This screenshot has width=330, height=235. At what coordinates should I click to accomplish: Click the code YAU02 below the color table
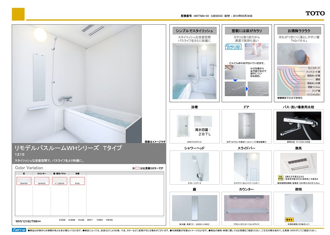click(81, 220)
